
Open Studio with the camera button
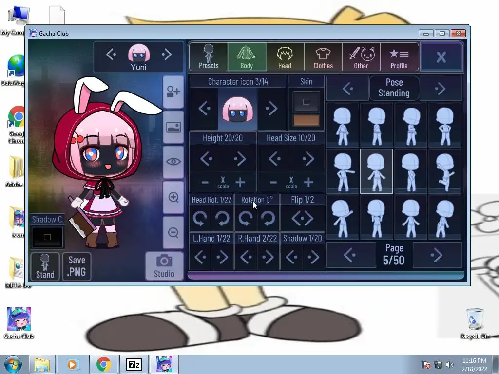(x=164, y=266)
